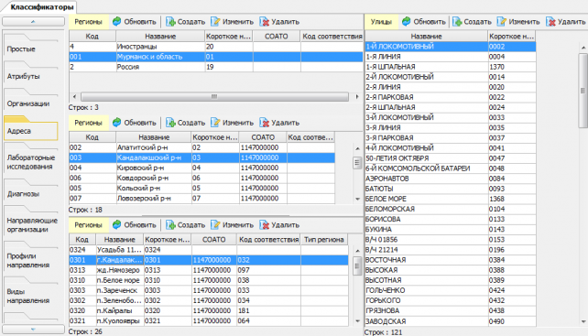Click the Создать icon in the top Регионы toolbar
Viewport: 588px width, 336px height.
coord(170,21)
